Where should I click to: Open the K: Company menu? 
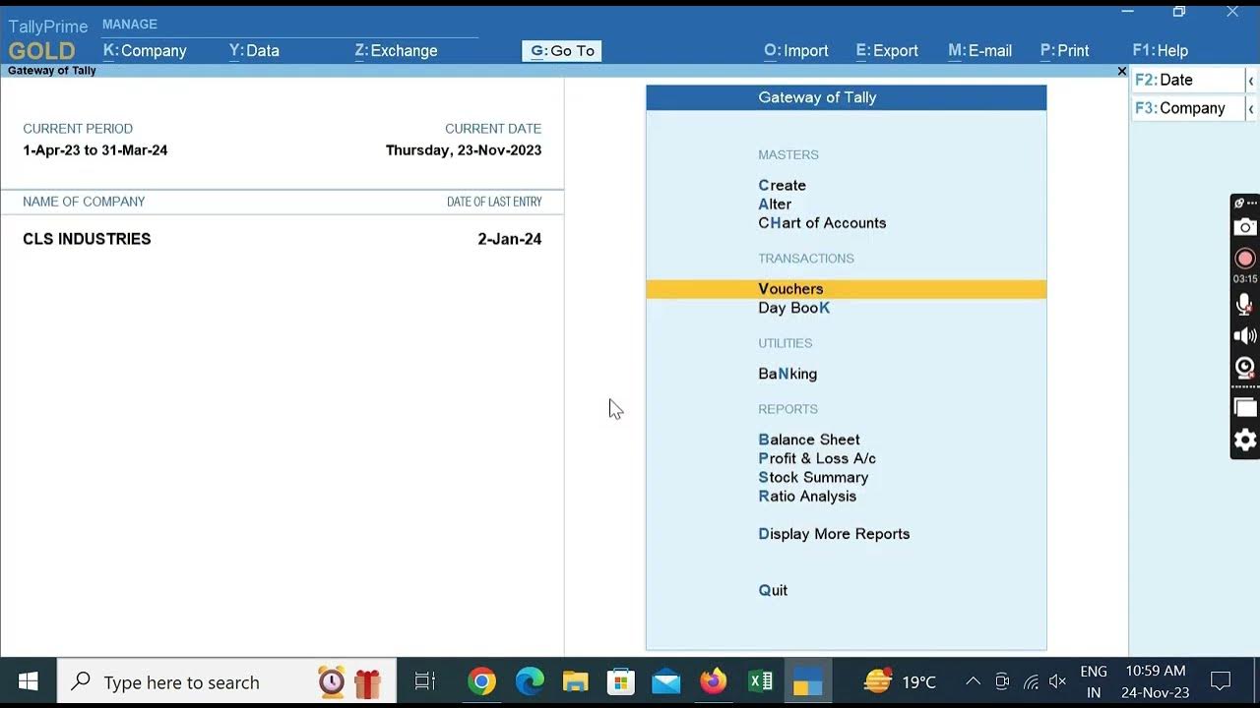point(145,50)
